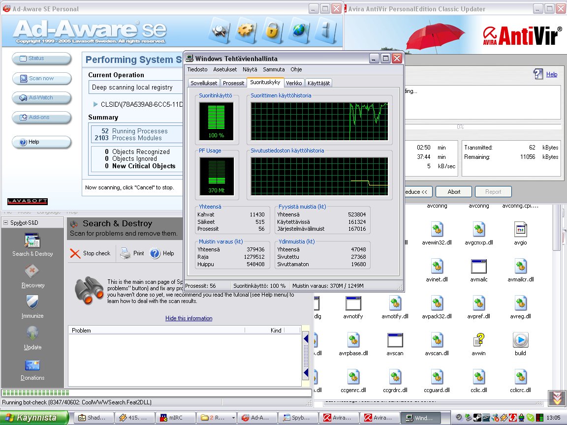Click the Scan now button in Ad-Aware
This screenshot has height=425, width=567.
(x=41, y=78)
